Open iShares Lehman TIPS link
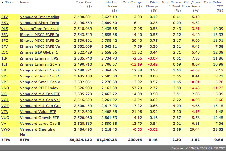Image resolution: width=226 pixels, height=151 pixels. coord(39,58)
